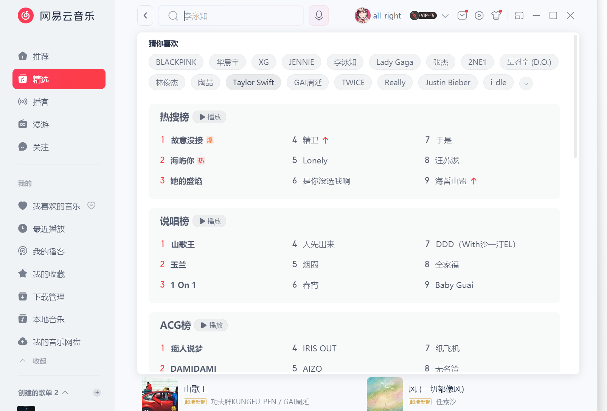
Task: Click the search input field
Action: click(231, 15)
